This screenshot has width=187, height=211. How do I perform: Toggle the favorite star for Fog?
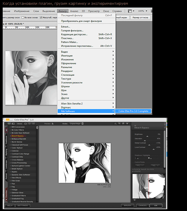tap(10, 187)
